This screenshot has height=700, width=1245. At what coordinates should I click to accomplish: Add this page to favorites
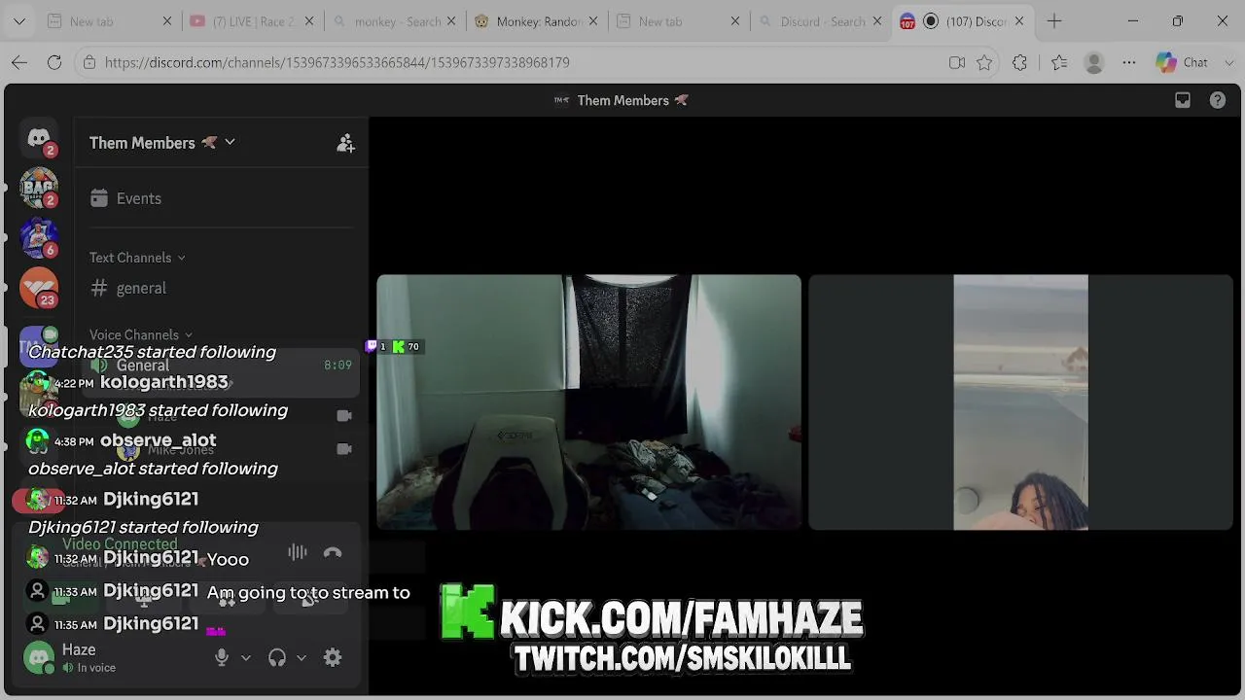pos(984,62)
